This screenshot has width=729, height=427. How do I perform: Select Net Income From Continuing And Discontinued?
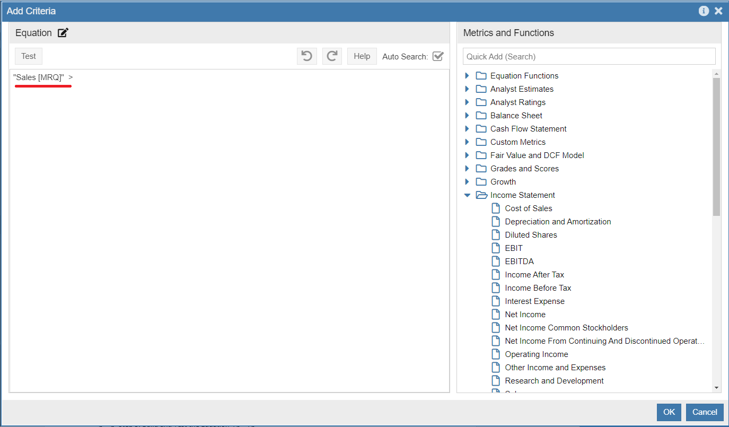(605, 341)
